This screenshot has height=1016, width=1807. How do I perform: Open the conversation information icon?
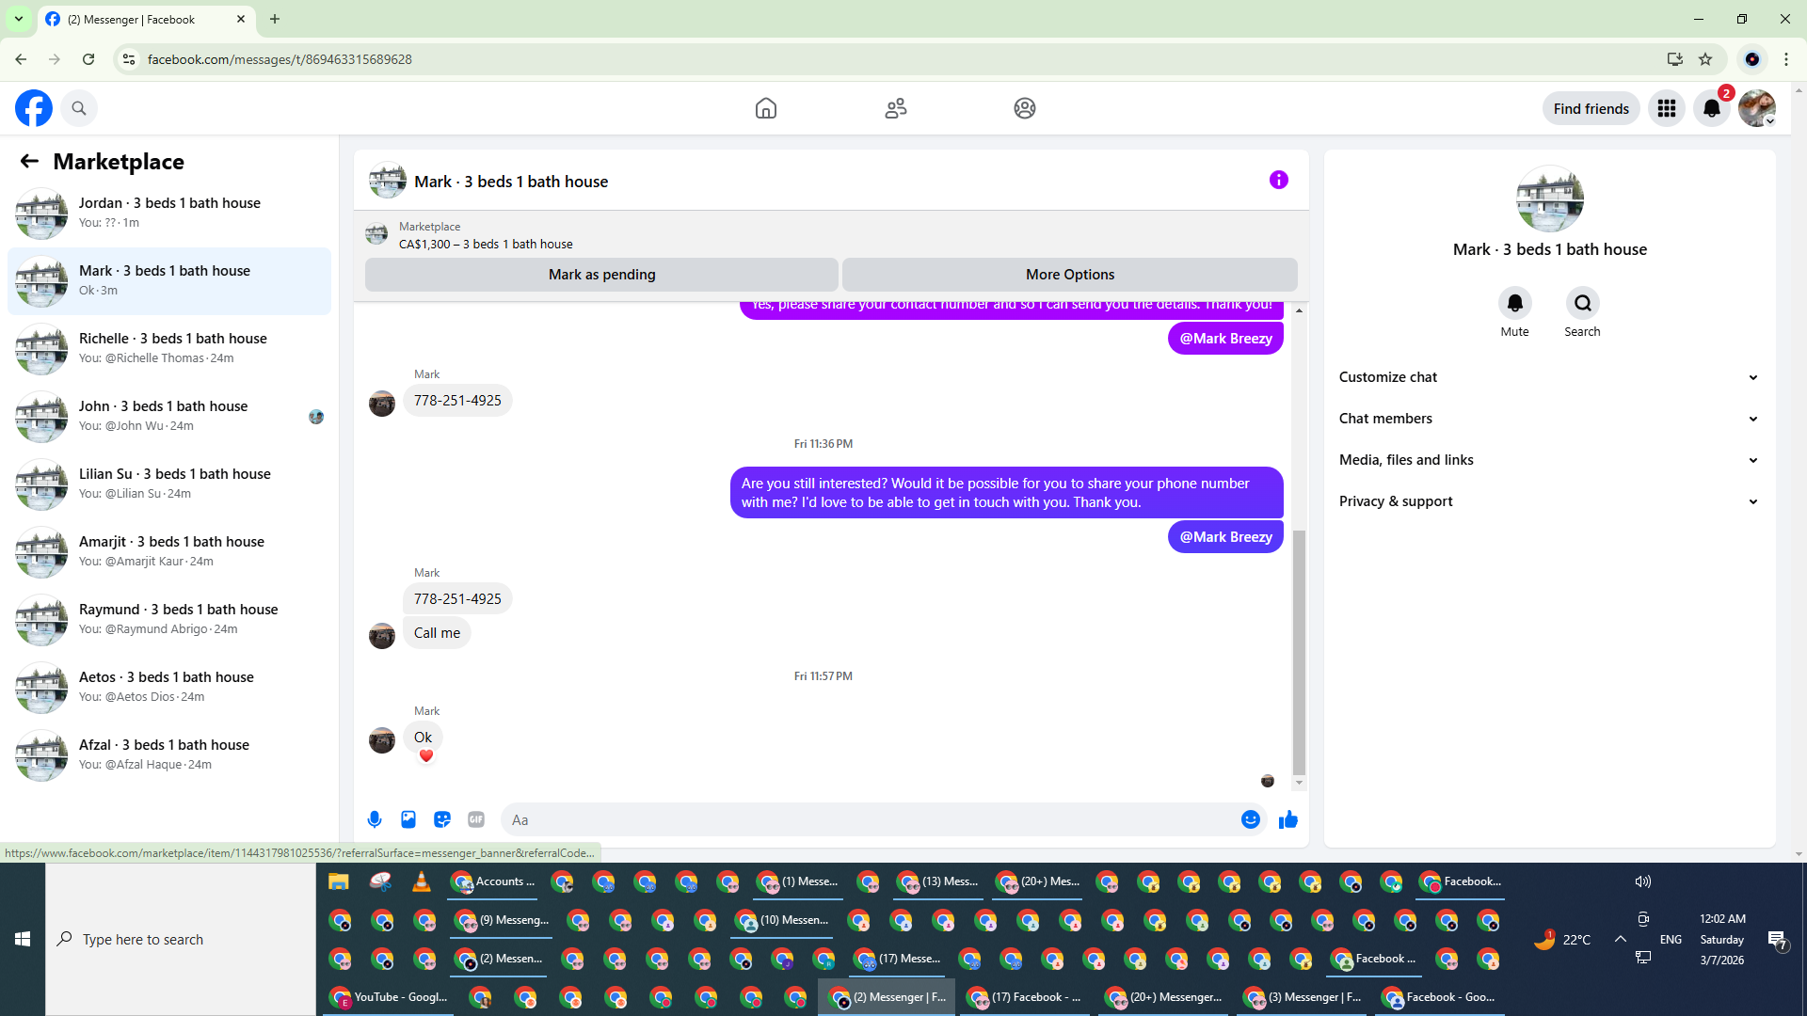click(x=1278, y=180)
